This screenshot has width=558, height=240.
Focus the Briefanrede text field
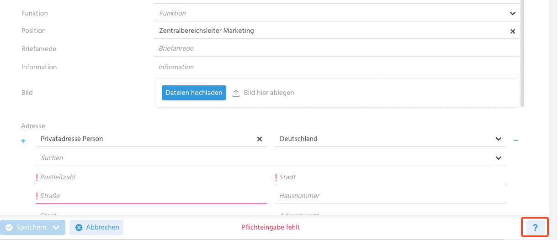(x=336, y=48)
